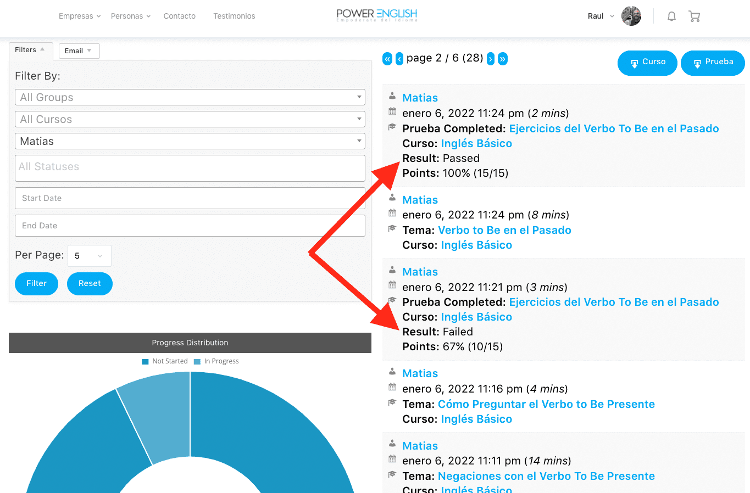Click the Power English logo

(x=377, y=15)
